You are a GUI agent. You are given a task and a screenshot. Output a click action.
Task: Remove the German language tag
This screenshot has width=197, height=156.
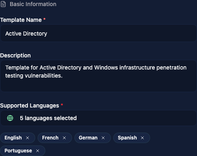click(x=103, y=138)
